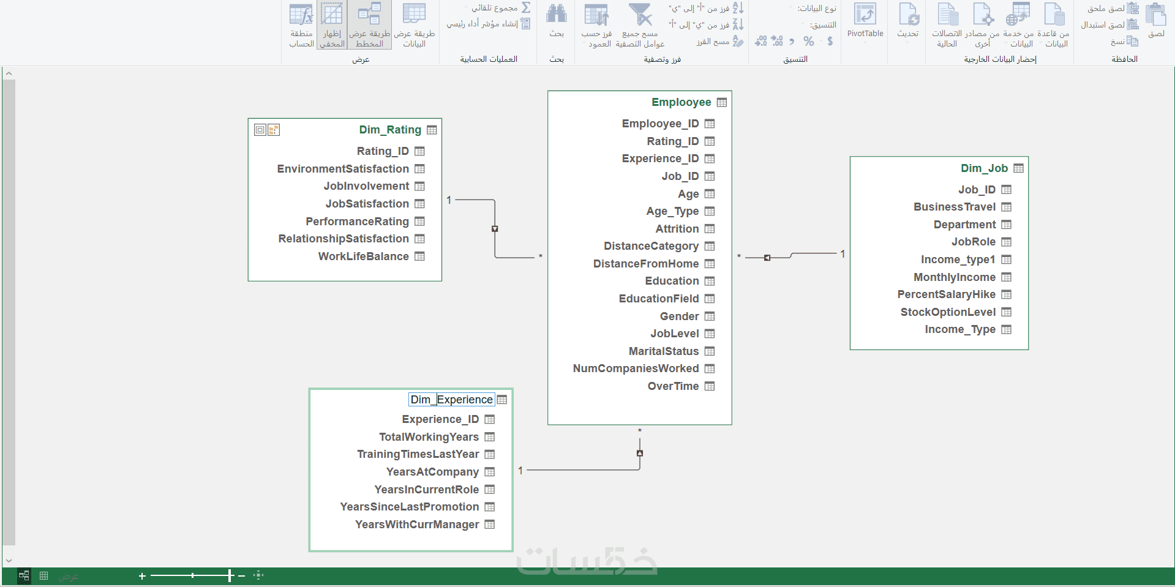Switch to diagram view in status bar
Viewport: 1175px width, 587px height.
point(24,575)
